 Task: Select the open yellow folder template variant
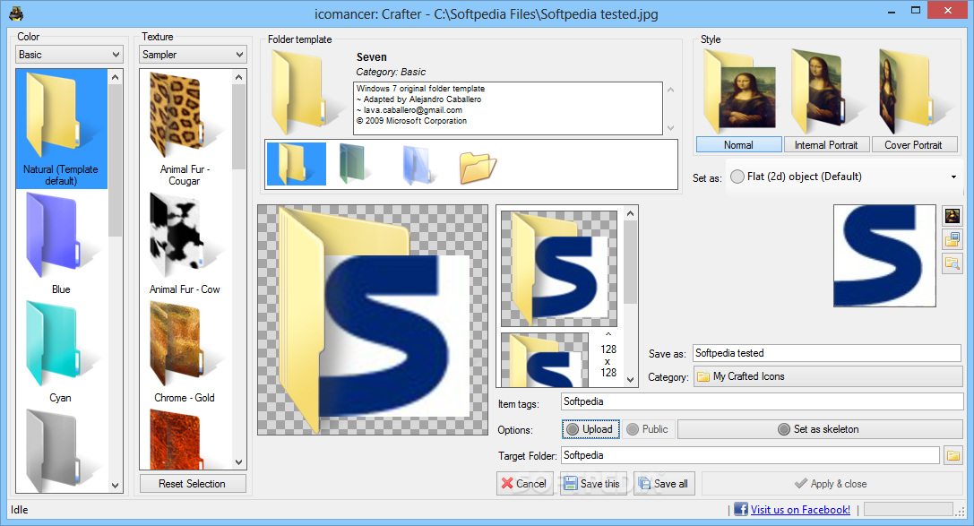coord(477,168)
